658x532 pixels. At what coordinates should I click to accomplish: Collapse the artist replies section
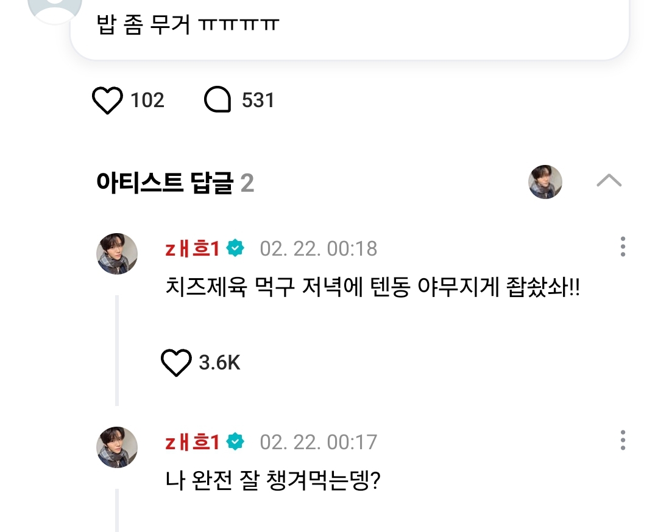pyautogui.click(x=609, y=181)
